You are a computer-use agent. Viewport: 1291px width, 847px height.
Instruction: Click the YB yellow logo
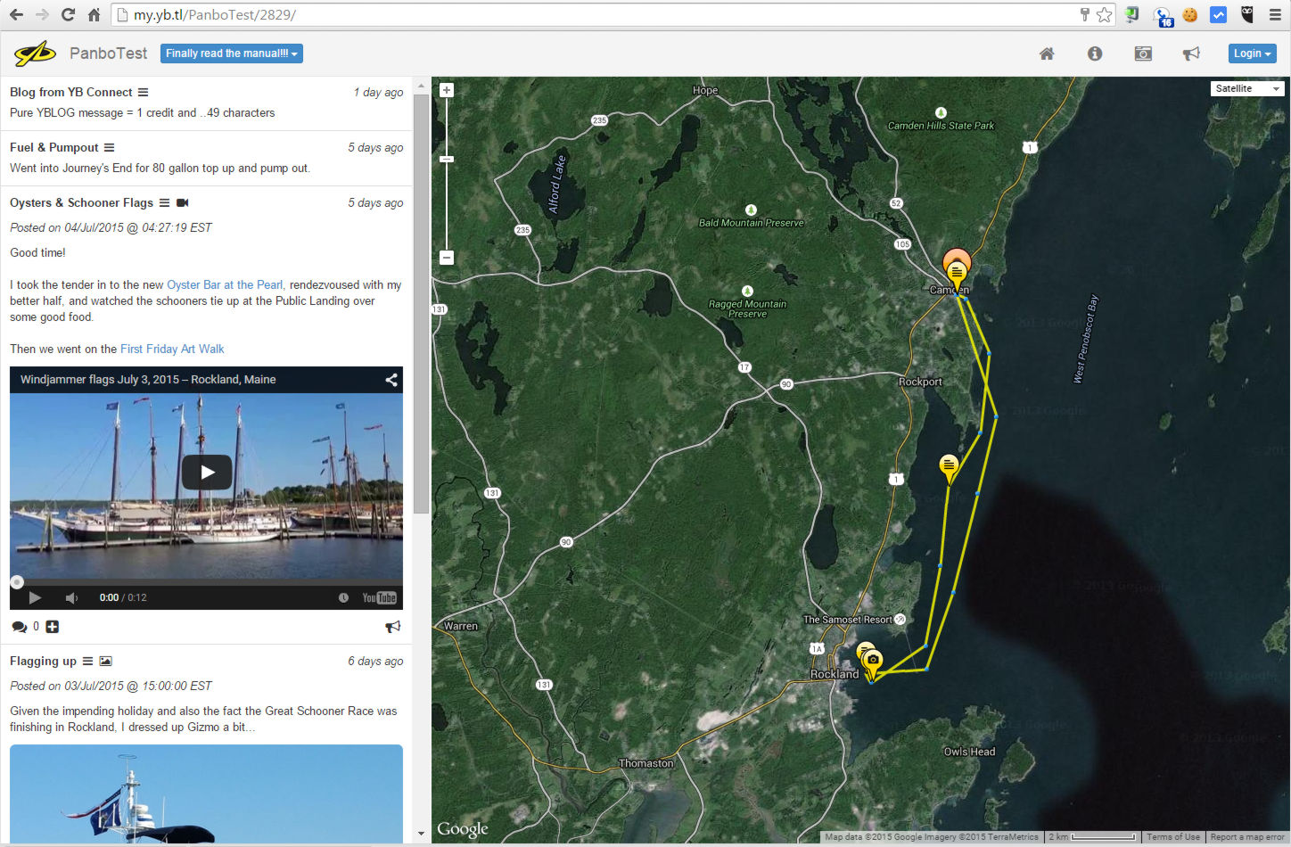[x=35, y=53]
